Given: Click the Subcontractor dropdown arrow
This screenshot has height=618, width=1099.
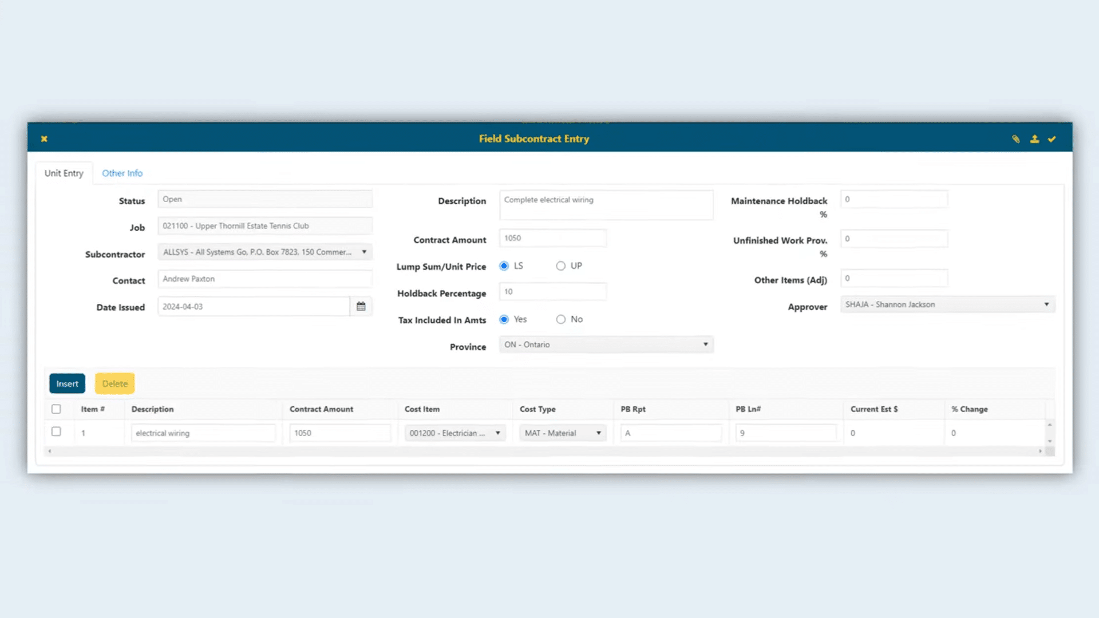Looking at the screenshot, I should tap(365, 252).
